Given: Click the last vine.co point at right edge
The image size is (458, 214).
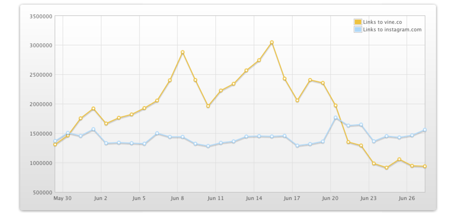Looking at the screenshot, I should pos(425,166).
